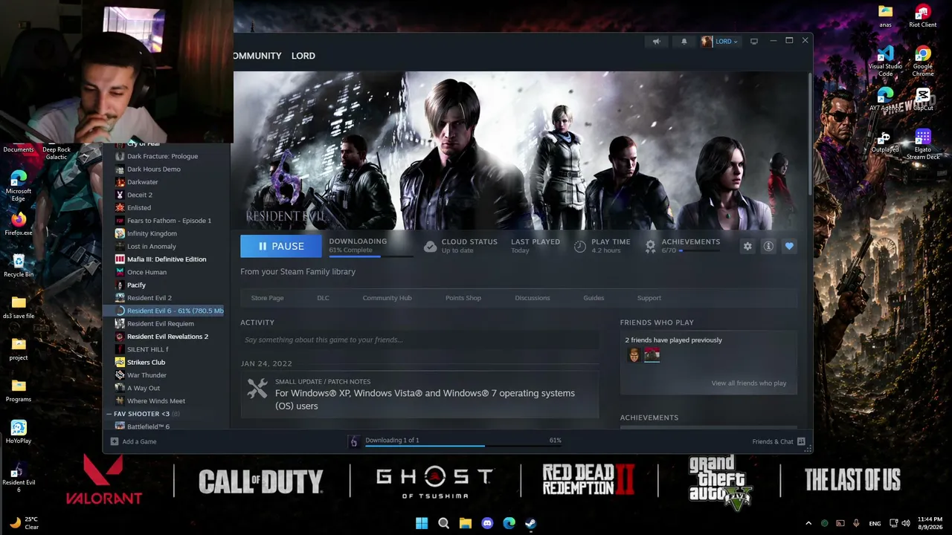The height and width of the screenshot is (535, 952).
Task: Open the LORD profile menu item
Action: click(303, 56)
